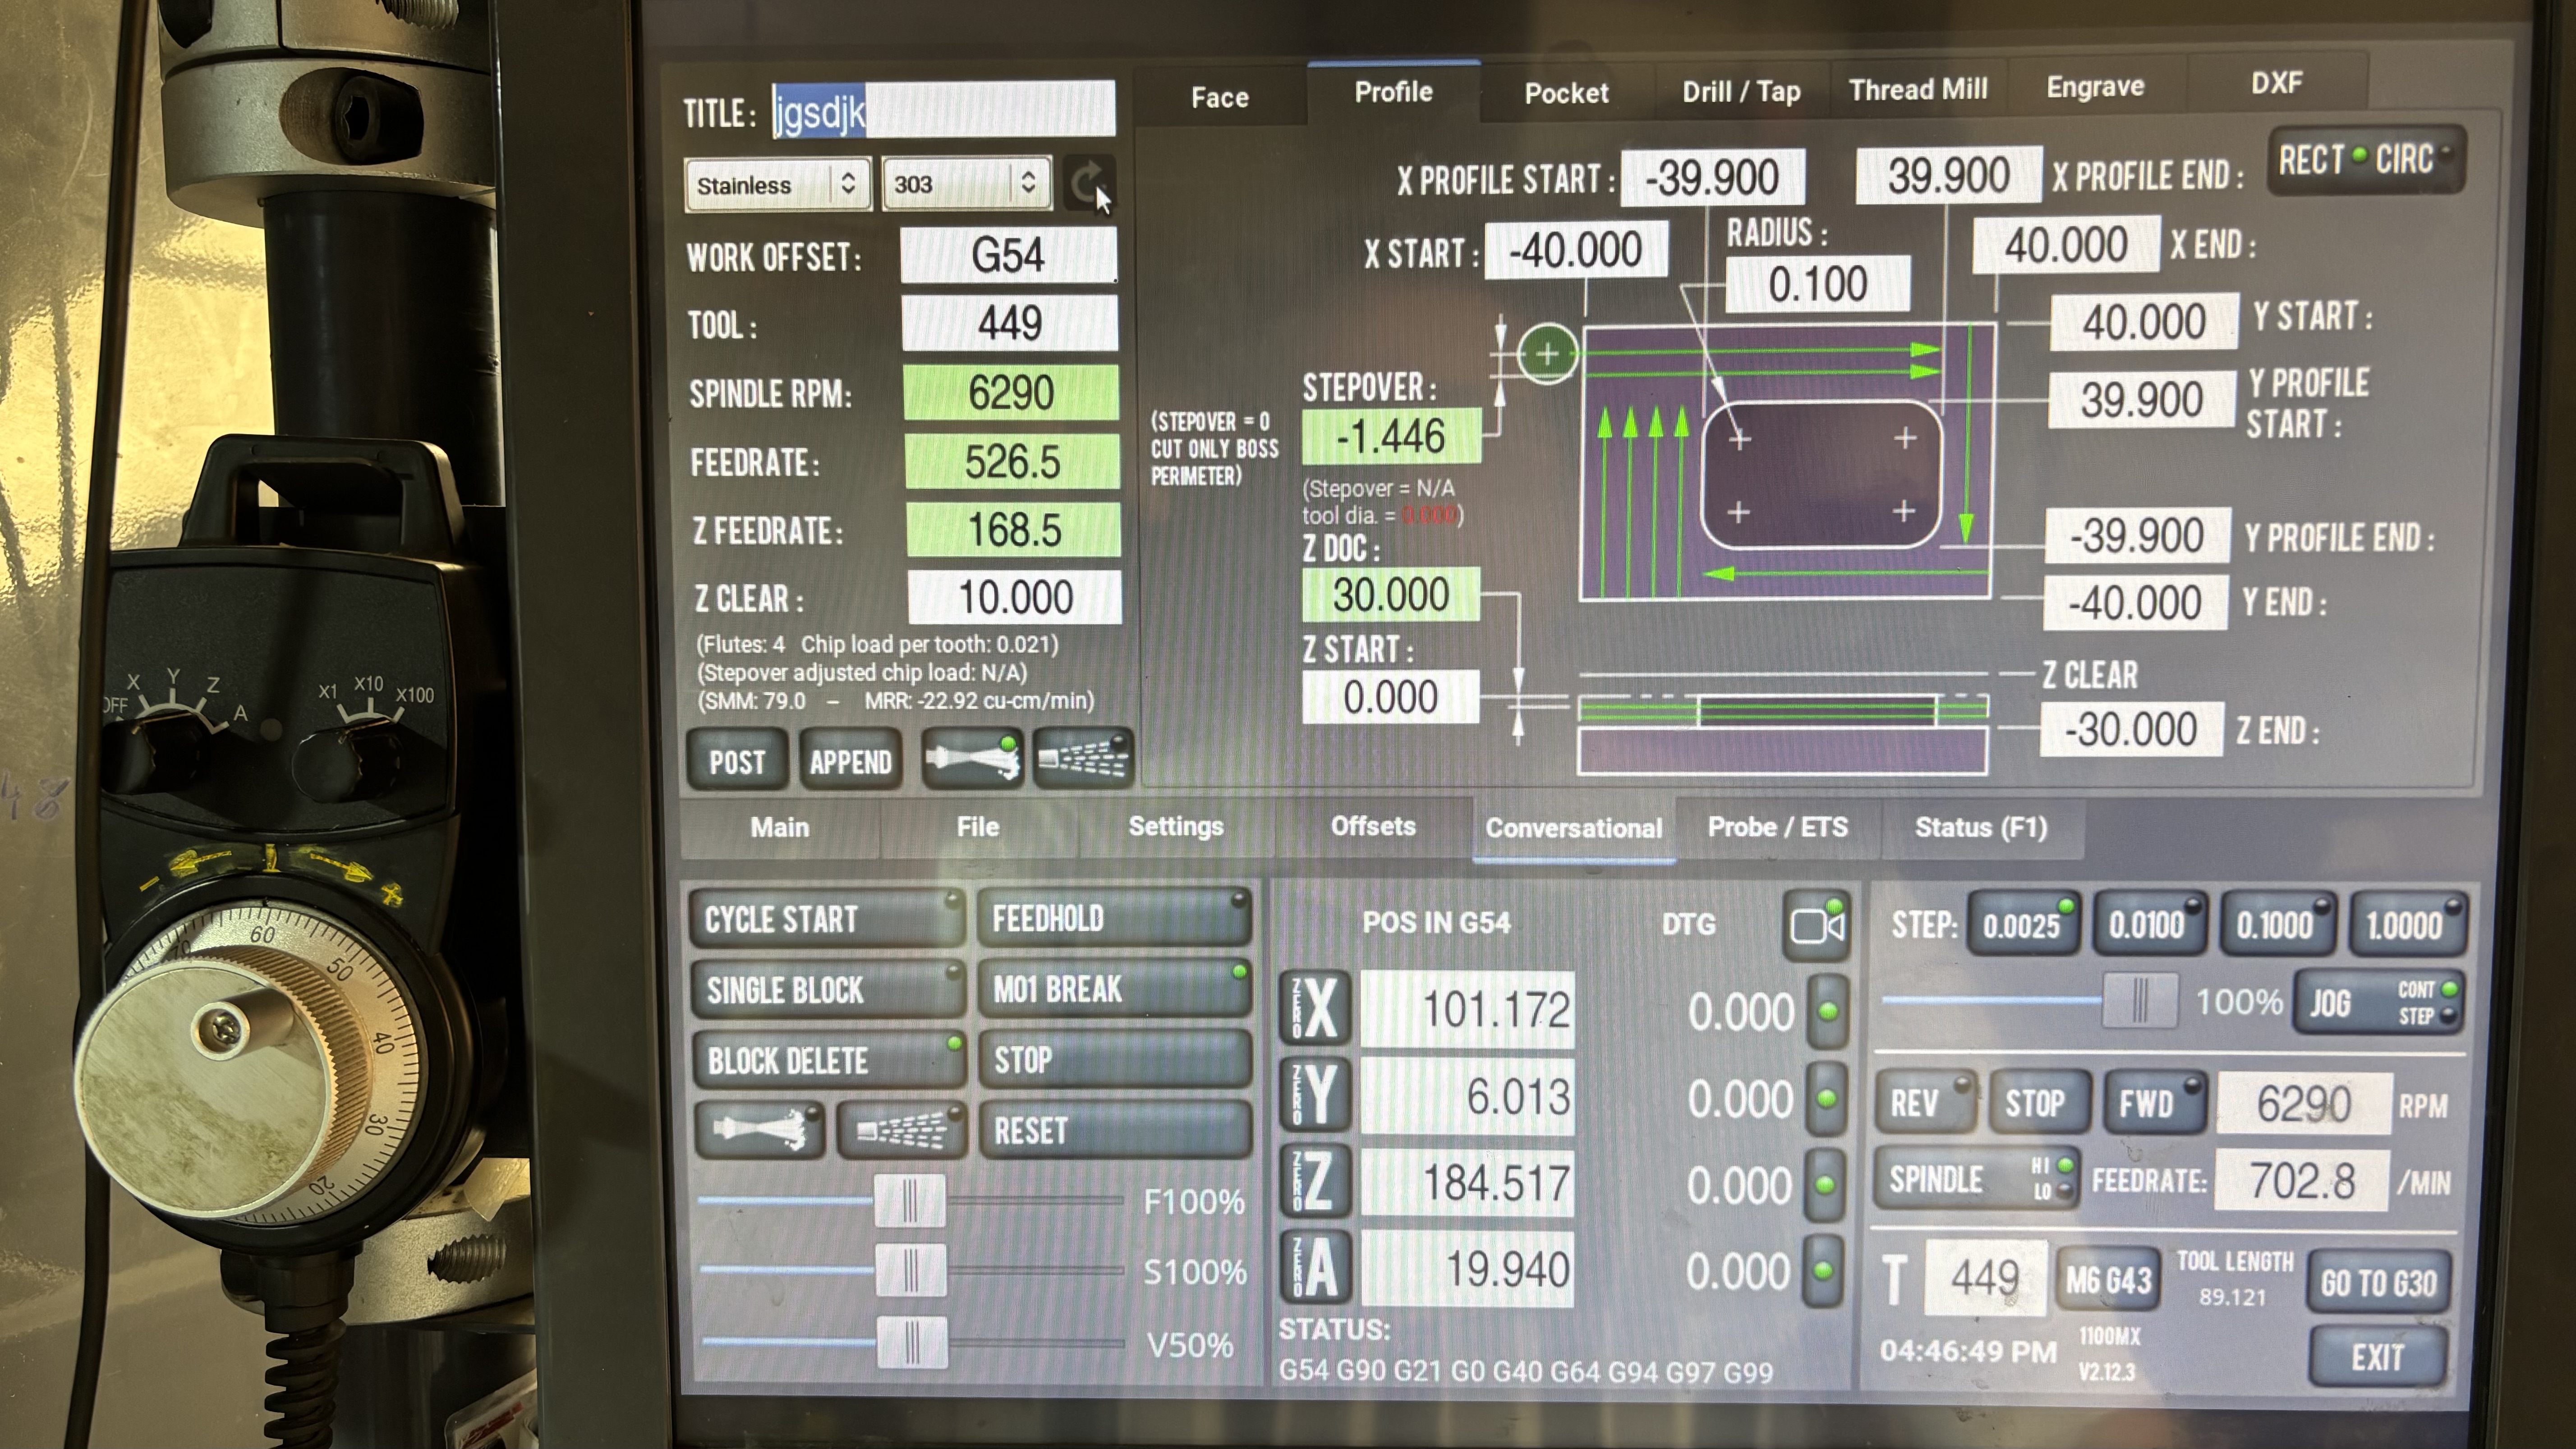Open the Offsets tab

pyautogui.click(x=1373, y=826)
